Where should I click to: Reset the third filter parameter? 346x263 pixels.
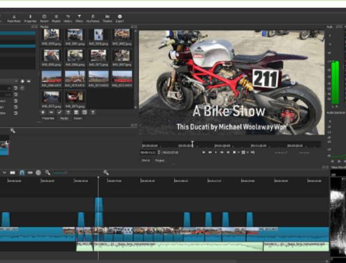16,101
